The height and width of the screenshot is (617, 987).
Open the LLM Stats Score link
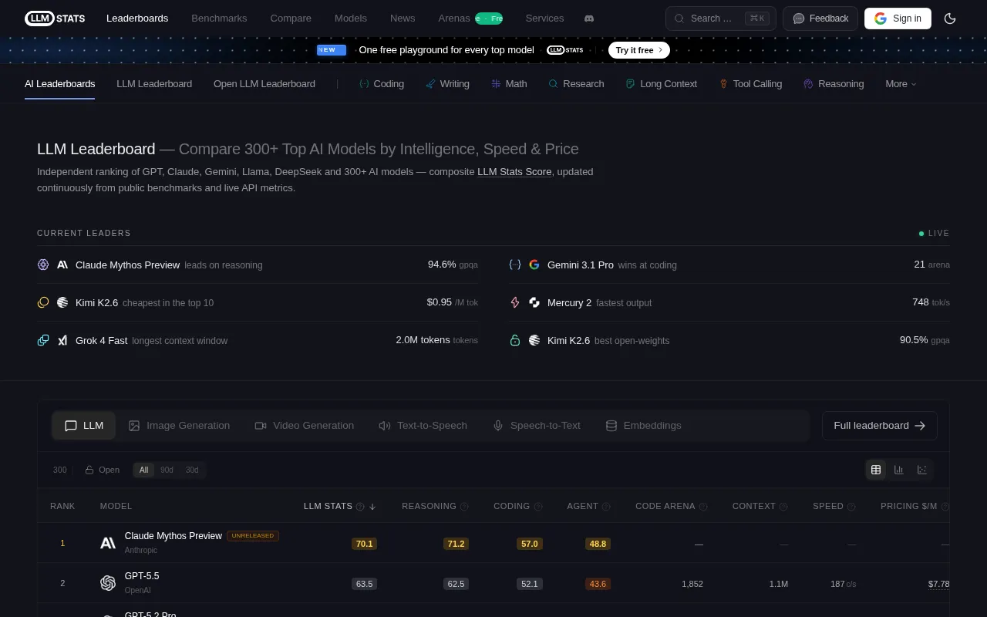click(x=514, y=172)
